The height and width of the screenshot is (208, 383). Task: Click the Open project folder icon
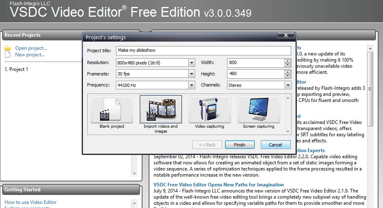pos(8,48)
